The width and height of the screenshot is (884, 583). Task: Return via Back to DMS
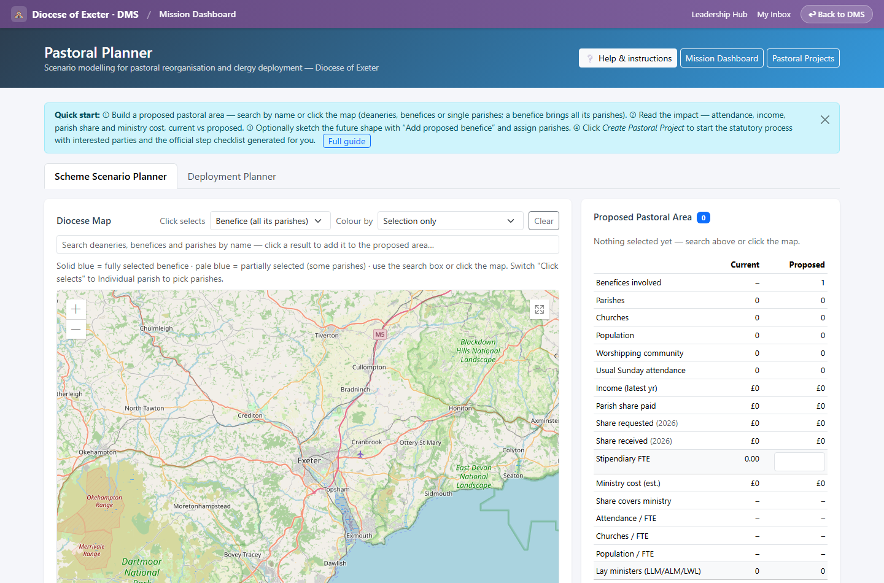(836, 14)
